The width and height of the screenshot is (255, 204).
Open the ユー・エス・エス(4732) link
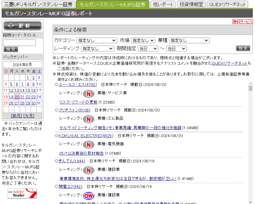78,85
